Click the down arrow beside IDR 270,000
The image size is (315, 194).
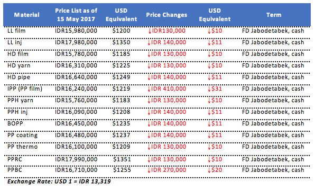pyautogui.click(x=149, y=170)
